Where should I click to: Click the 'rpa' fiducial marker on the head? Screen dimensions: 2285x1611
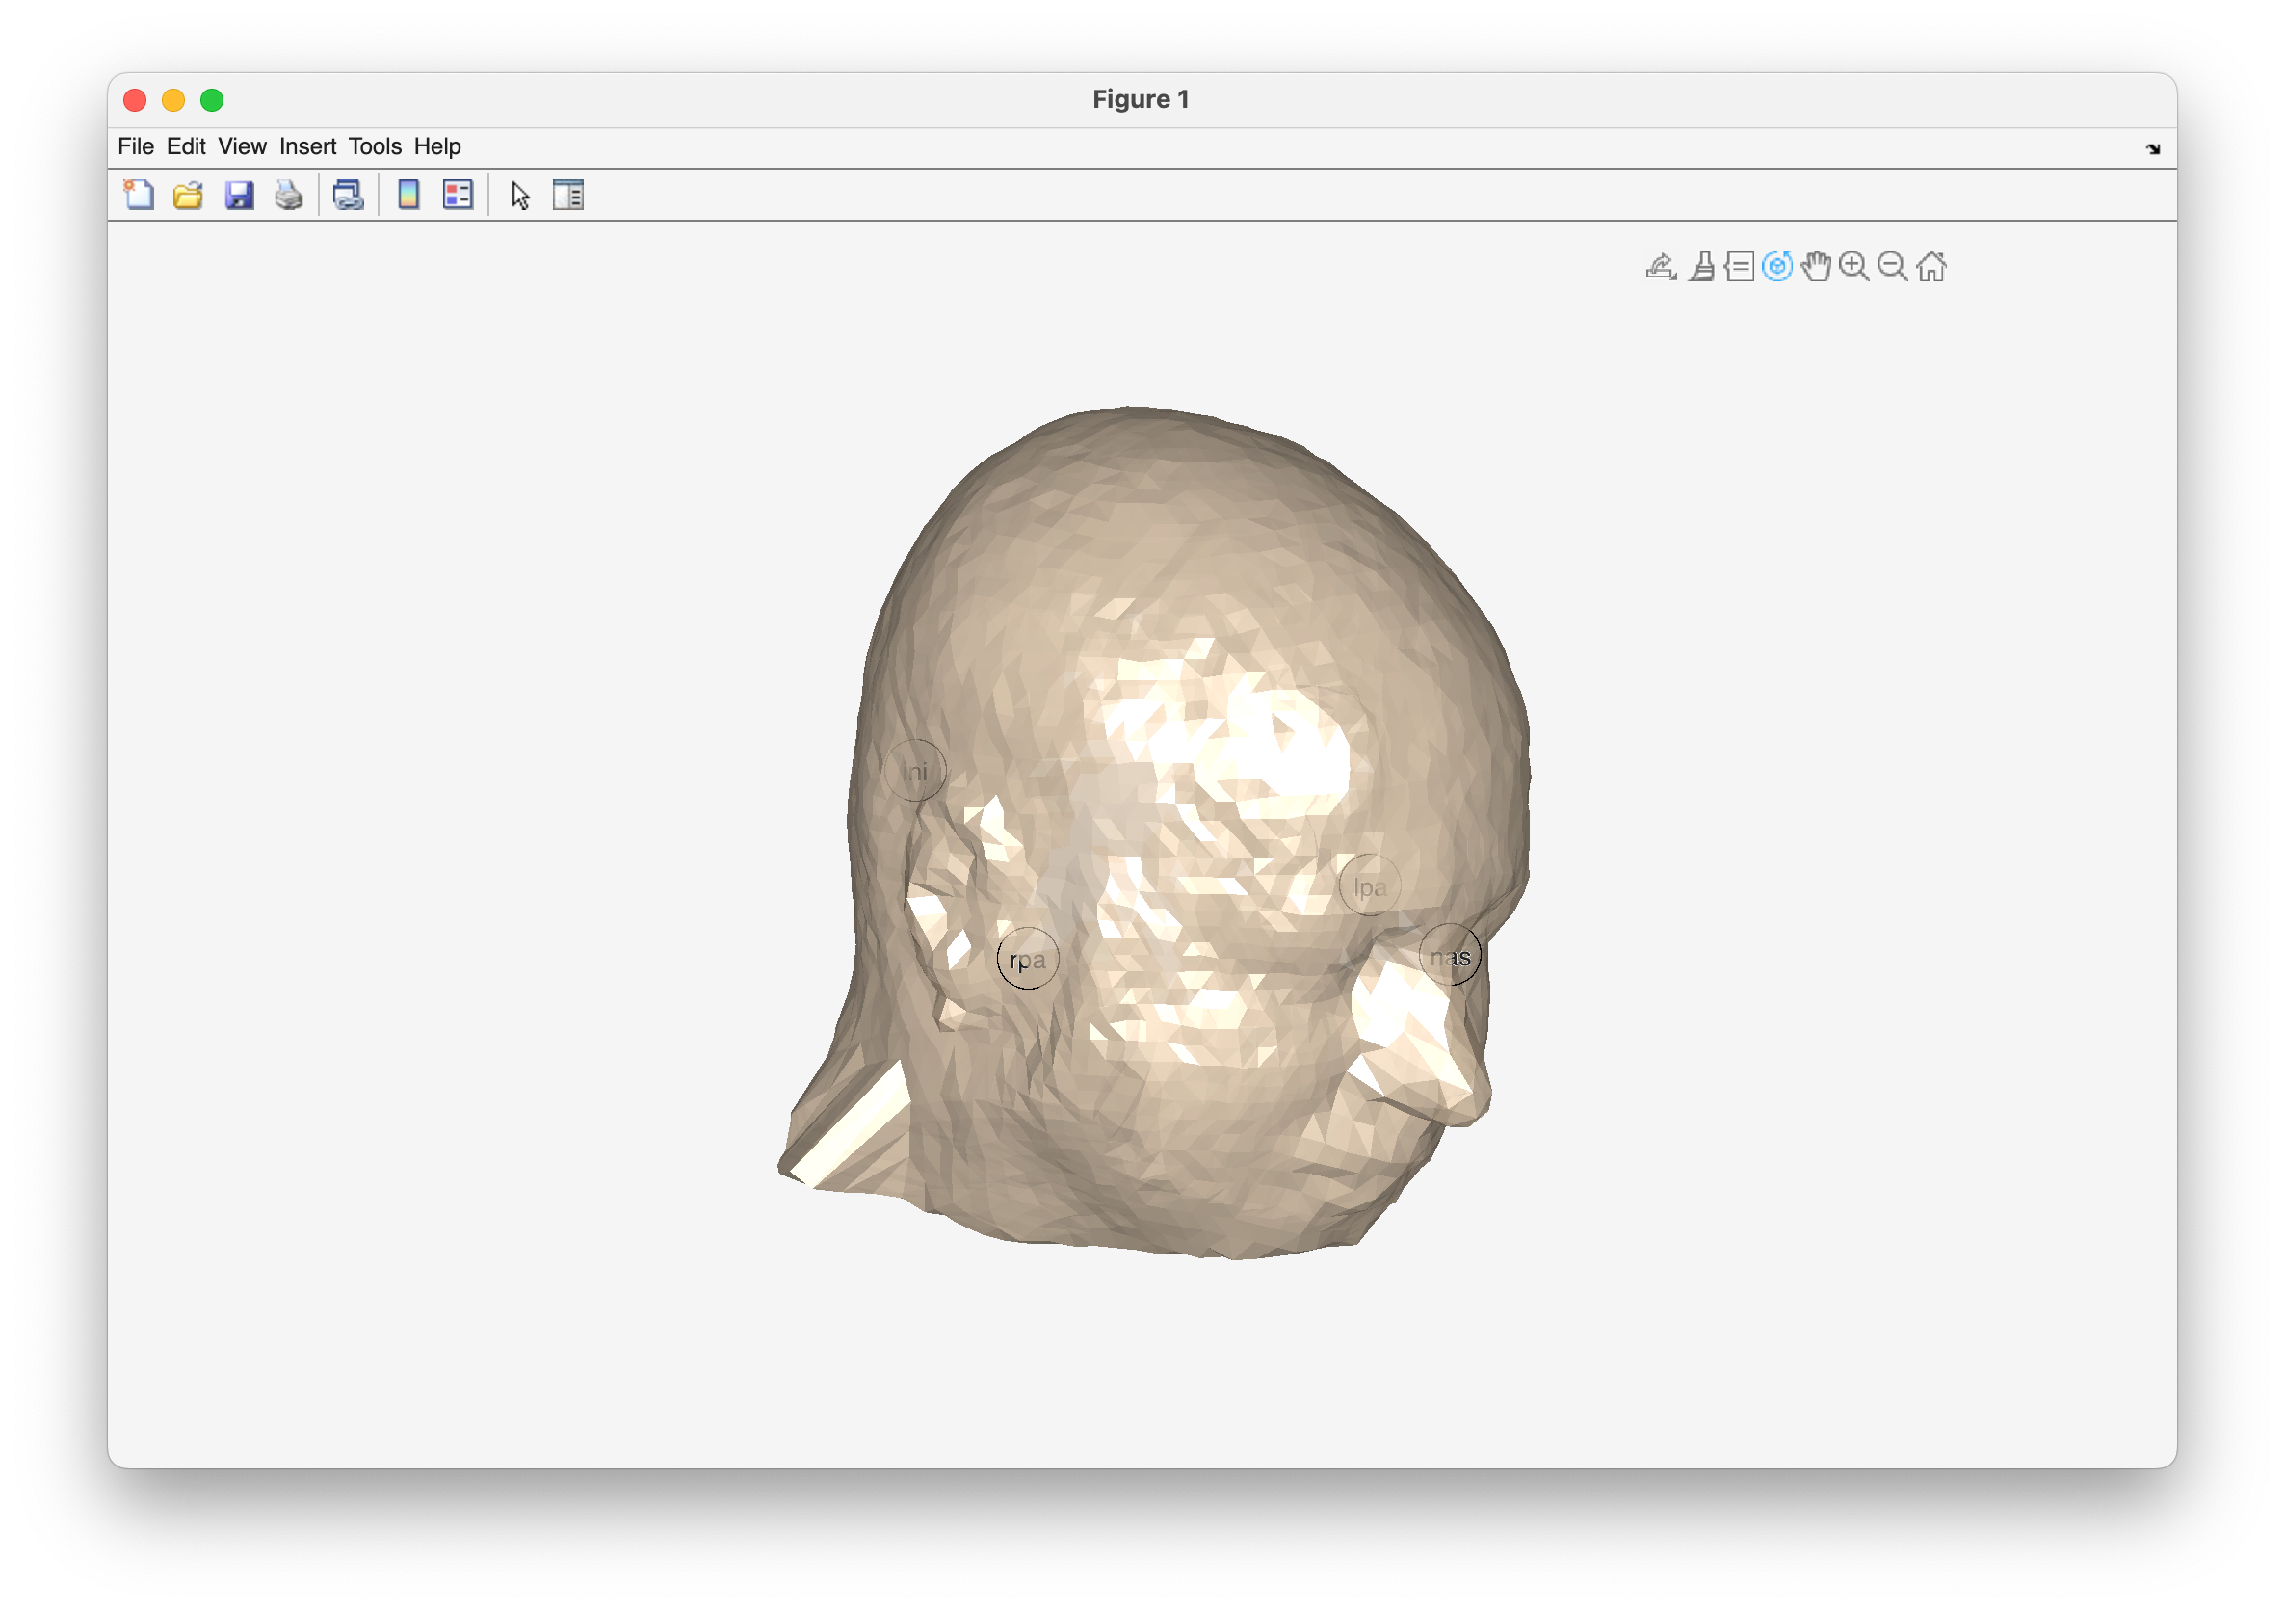[1027, 959]
